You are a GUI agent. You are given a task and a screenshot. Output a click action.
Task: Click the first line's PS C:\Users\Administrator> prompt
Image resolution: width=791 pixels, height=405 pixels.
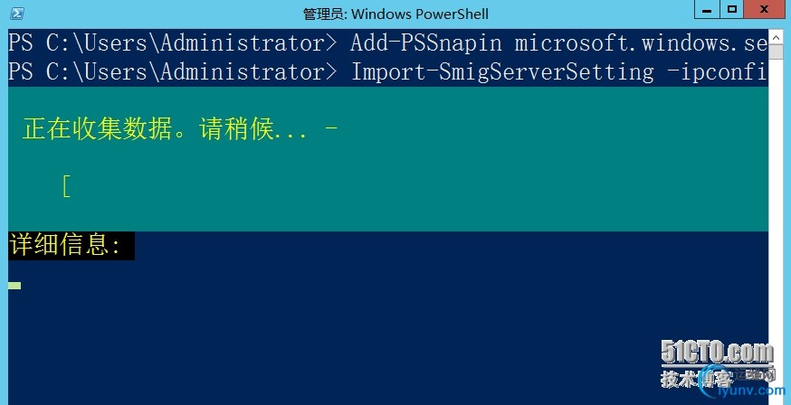172,42
